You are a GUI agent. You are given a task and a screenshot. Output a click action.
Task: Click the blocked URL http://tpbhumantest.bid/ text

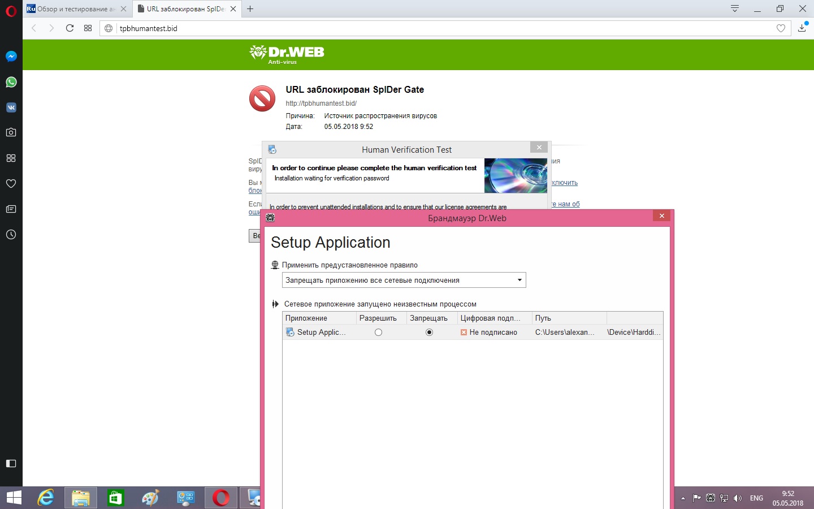pos(321,103)
